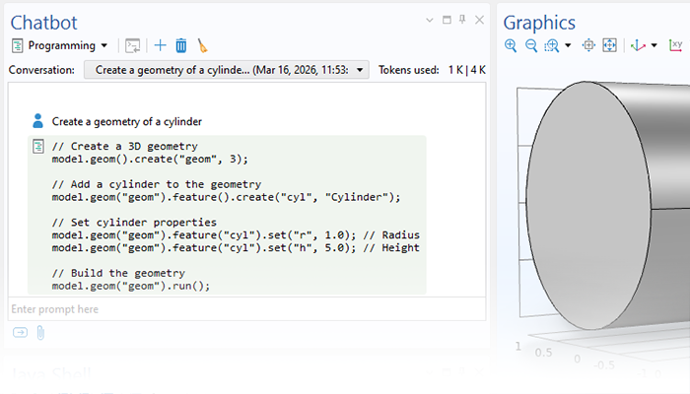The image size is (690, 394).
Task: Delete conversation with trash icon
Action: [180, 45]
